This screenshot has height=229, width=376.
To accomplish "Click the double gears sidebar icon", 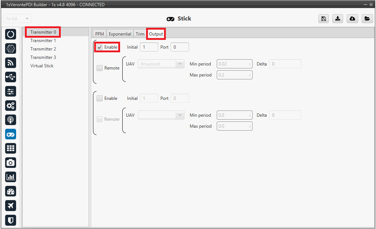I will click(x=11, y=106).
